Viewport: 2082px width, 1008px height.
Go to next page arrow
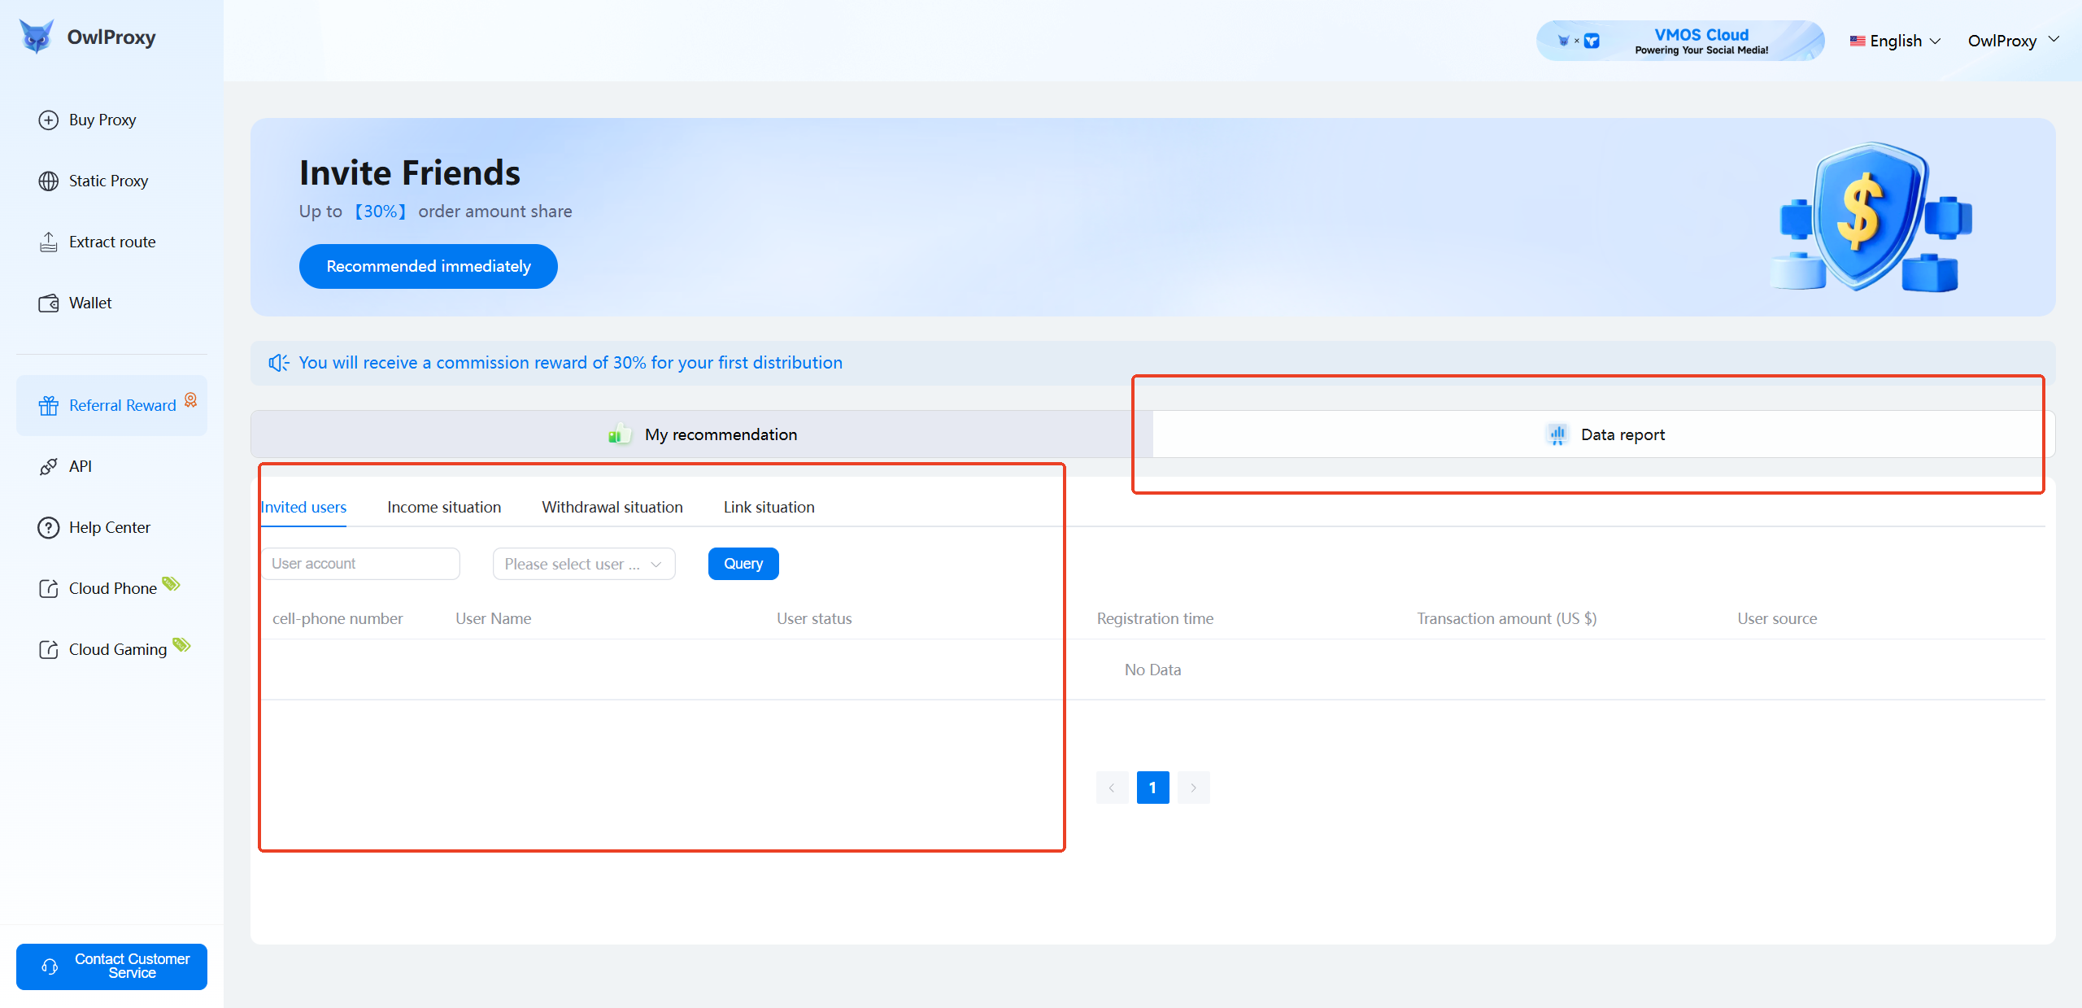click(x=1193, y=788)
